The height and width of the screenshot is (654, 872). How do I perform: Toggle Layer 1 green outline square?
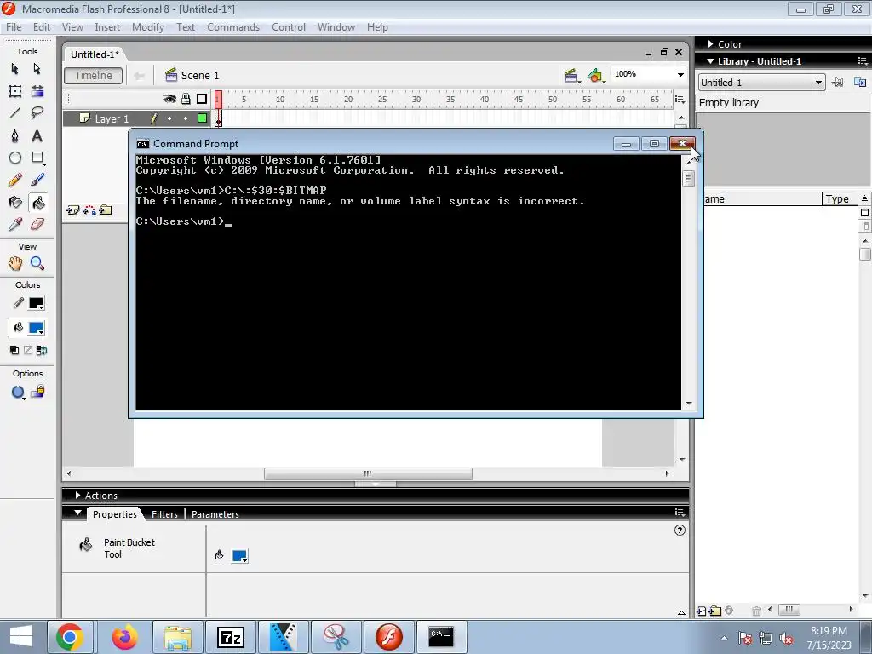[x=203, y=118]
